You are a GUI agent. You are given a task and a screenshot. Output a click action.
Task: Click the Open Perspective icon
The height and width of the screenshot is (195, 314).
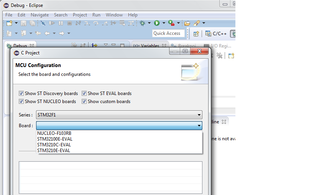click(196, 34)
